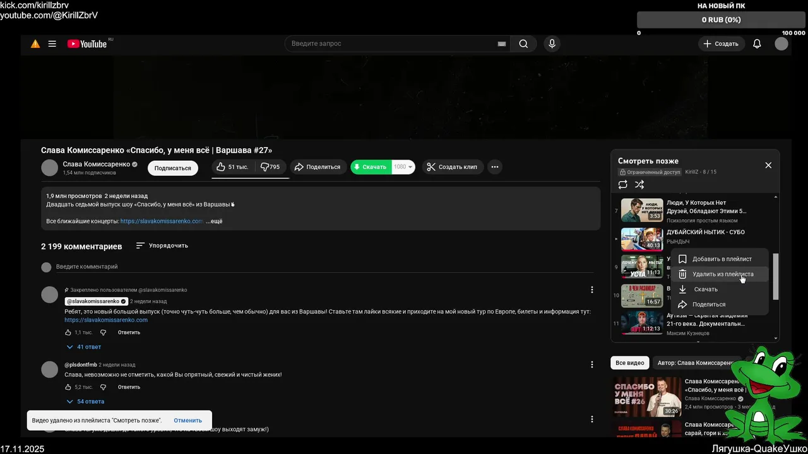Expand 41 ответ replies

83,347
